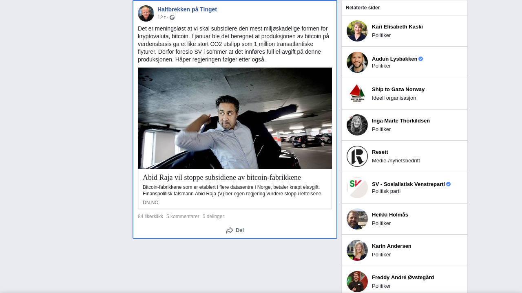
Task: Click Audun Lysbakken's verified badge
Action: pyautogui.click(x=421, y=59)
